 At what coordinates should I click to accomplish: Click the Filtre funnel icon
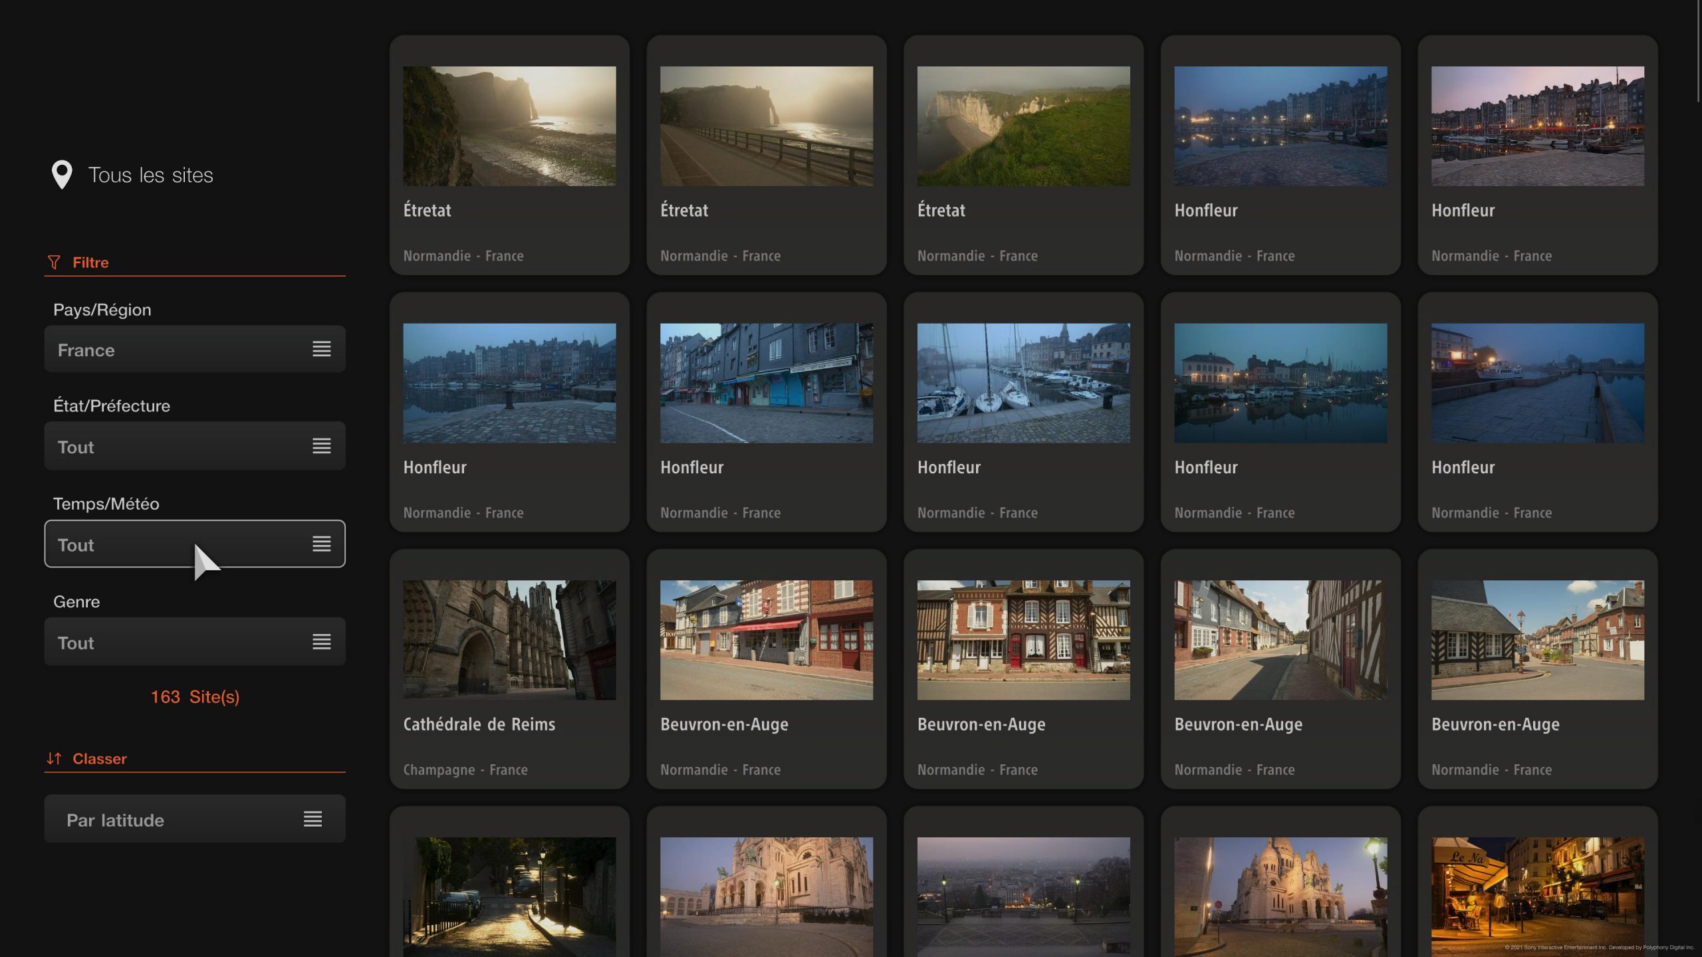(54, 263)
